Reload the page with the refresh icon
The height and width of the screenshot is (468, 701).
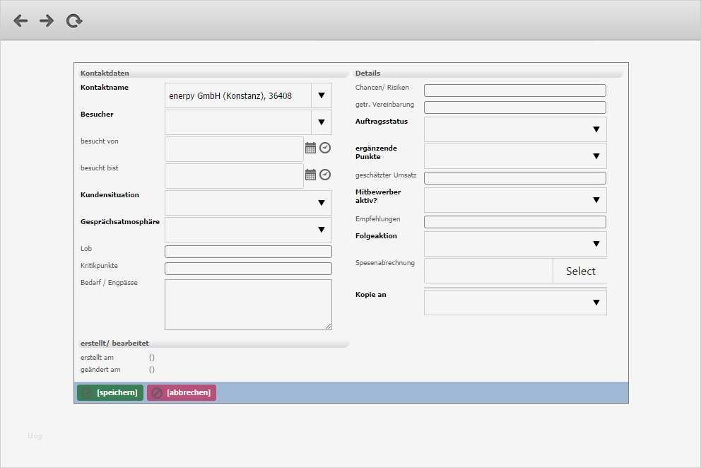(74, 21)
